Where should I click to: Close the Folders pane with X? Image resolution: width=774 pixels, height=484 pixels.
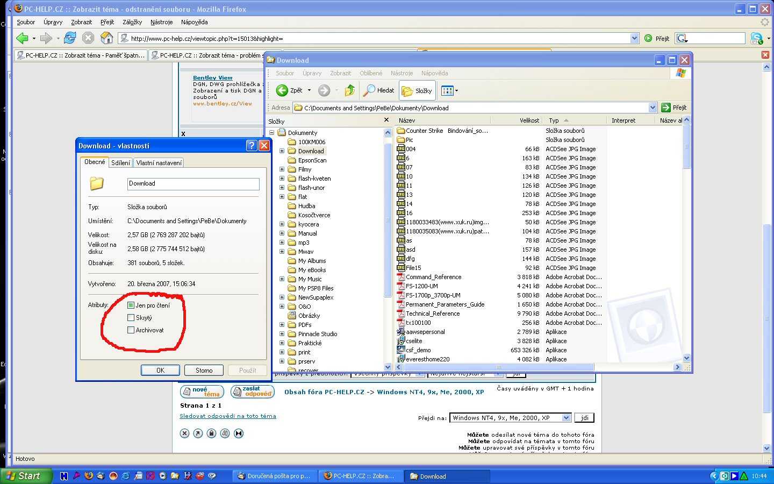click(x=386, y=120)
